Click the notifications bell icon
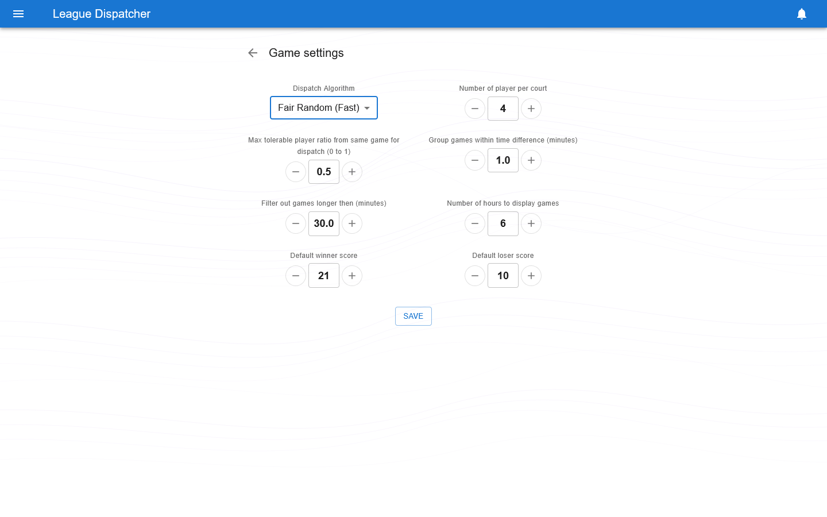The width and height of the screenshot is (827, 517). tap(802, 14)
